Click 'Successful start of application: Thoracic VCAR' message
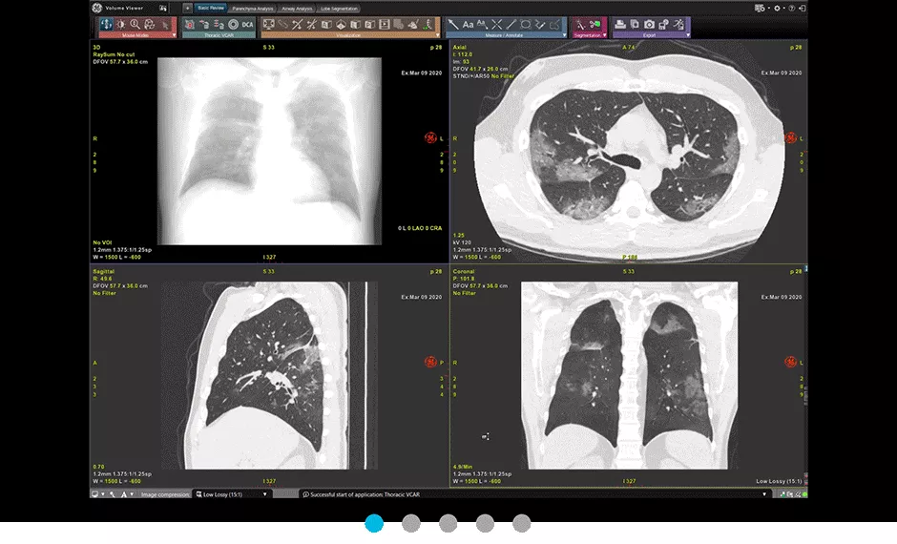Viewport: 897px width, 544px height. (x=365, y=494)
